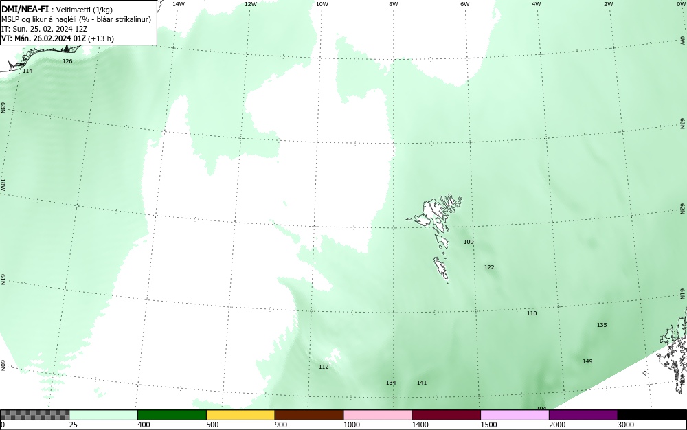Click the value 109 near Faroe Islands
Viewport: 687px width, 430px height.
(x=469, y=242)
